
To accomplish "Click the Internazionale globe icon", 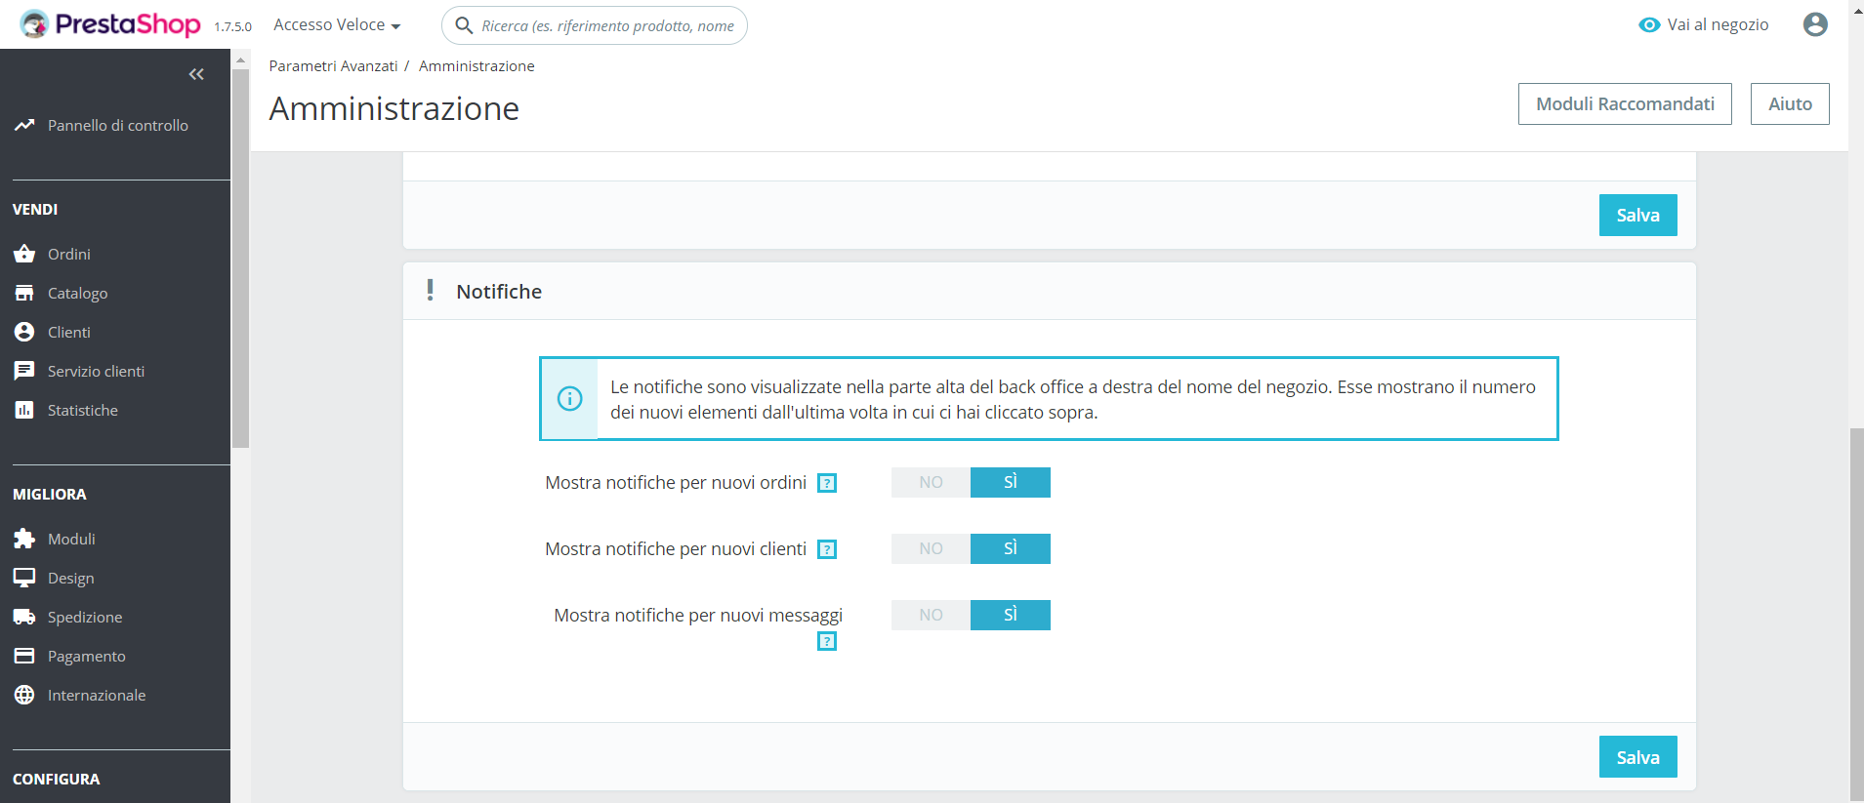I will point(24,695).
